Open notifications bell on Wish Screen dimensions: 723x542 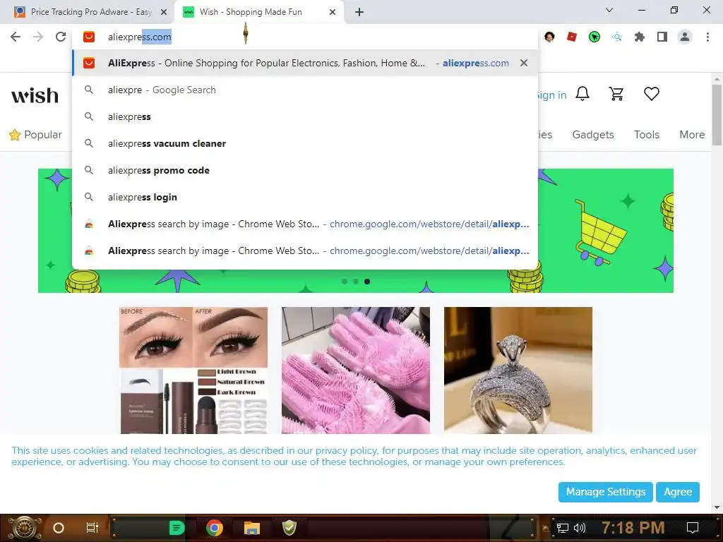coord(582,94)
